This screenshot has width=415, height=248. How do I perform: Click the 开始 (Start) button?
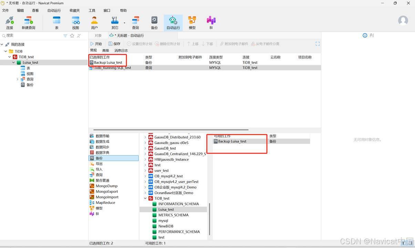(96, 44)
